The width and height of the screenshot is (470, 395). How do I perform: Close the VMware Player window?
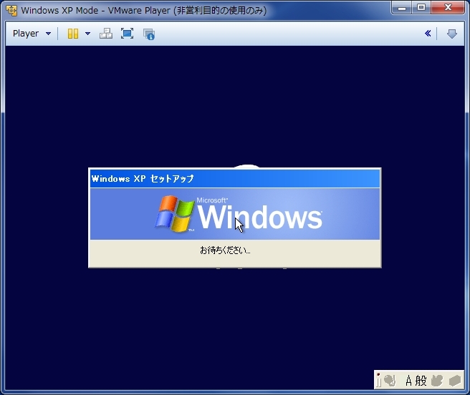pos(448,7)
